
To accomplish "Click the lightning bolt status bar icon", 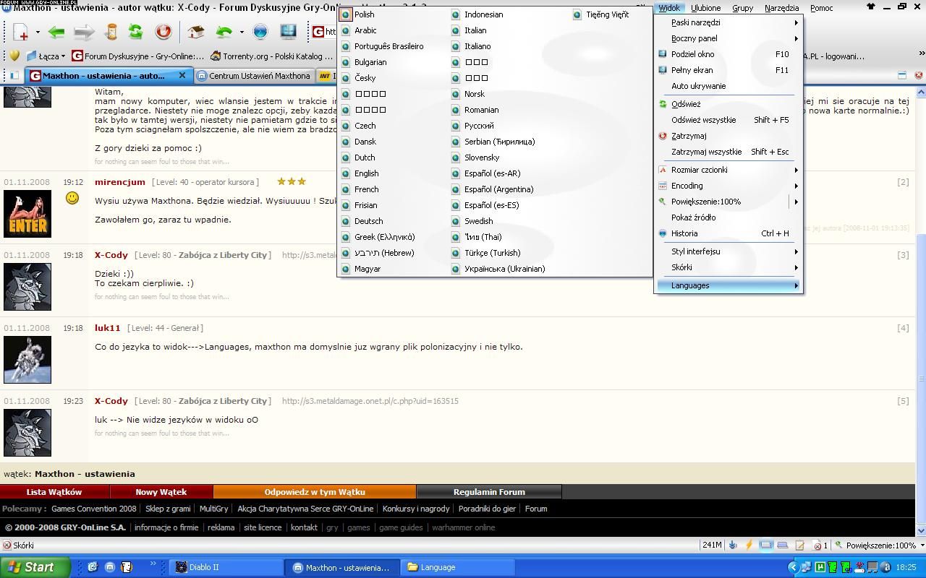I will (x=749, y=545).
